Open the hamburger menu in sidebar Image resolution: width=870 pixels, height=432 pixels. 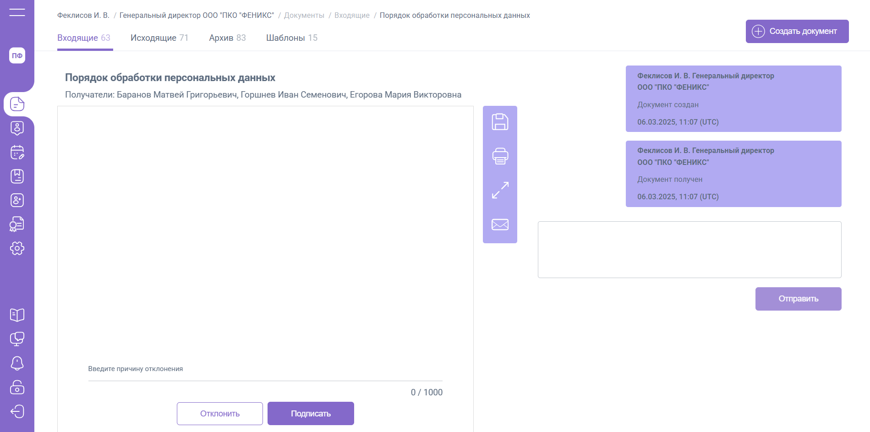click(17, 12)
